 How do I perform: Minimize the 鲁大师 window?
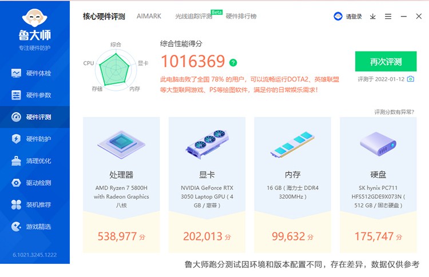tap(404, 17)
